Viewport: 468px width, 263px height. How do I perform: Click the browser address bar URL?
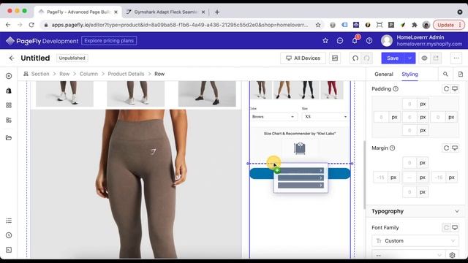pyautogui.click(x=179, y=25)
